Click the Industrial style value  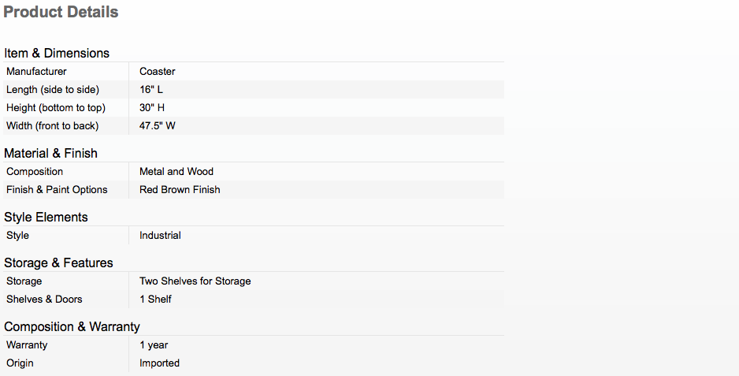coord(160,236)
